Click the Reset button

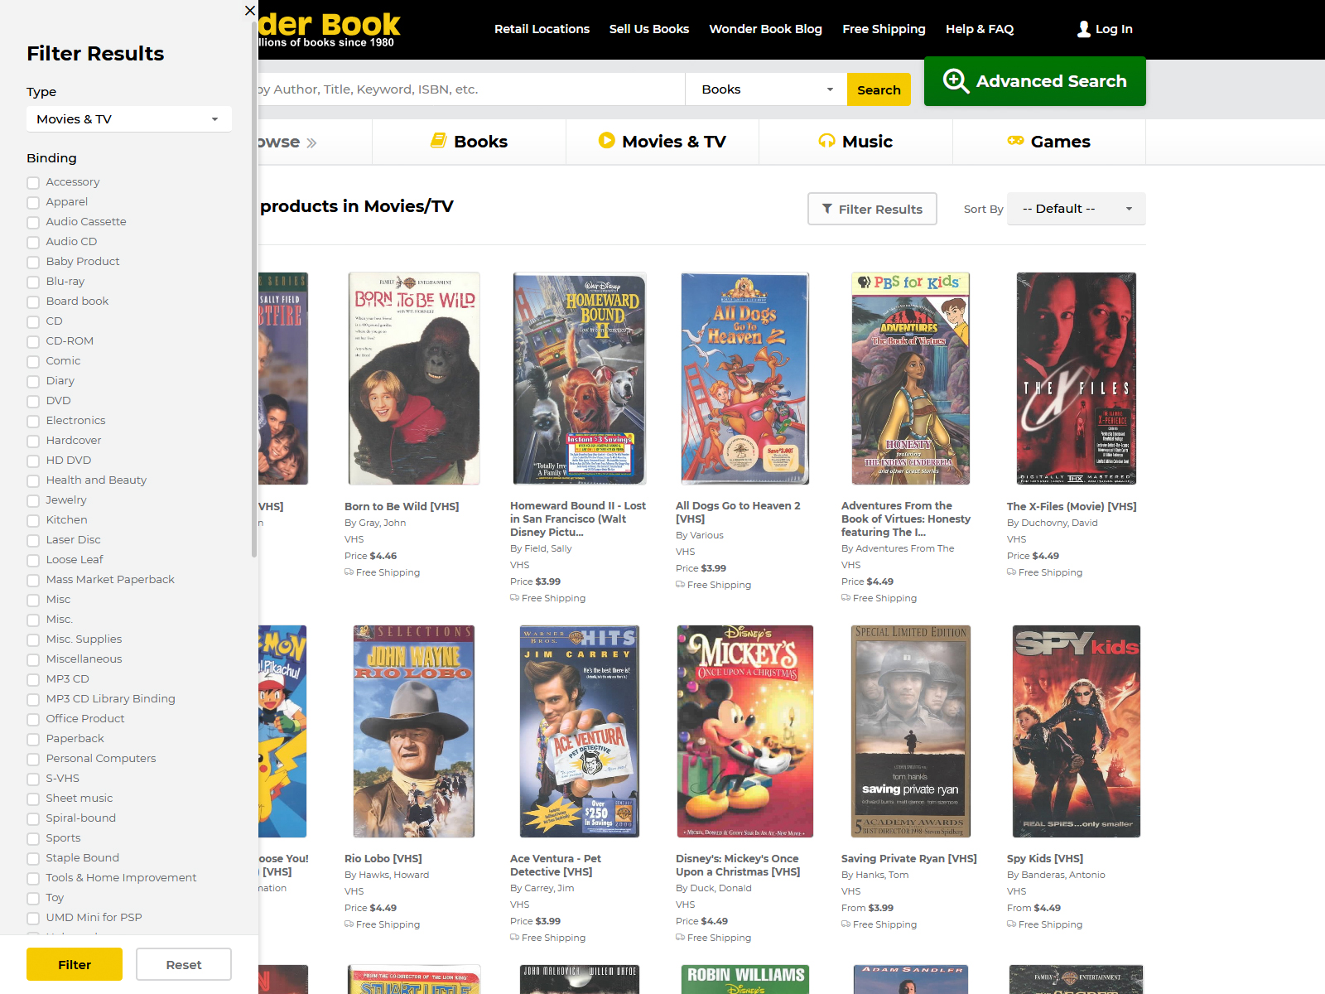[x=184, y=964]
